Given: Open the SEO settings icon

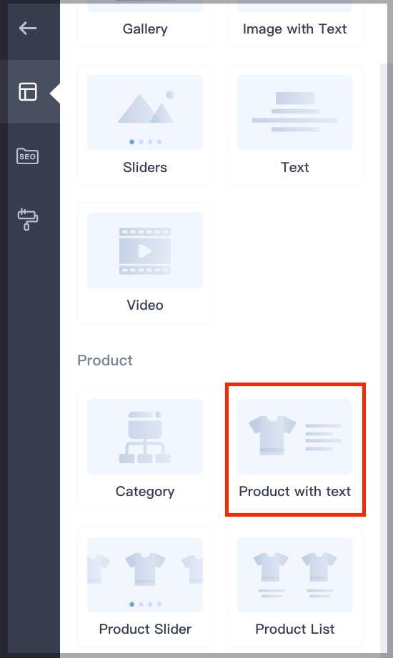Looking at the screenshot, I should click(28, 156).
